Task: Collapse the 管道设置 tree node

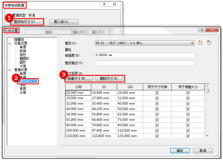Action: click(10, 70)
